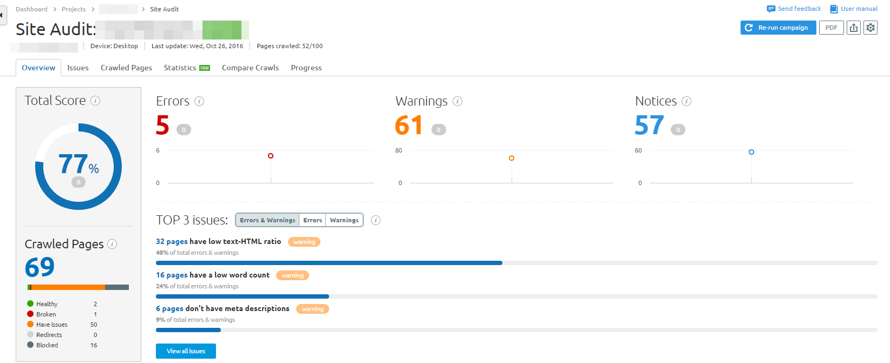890x363 pixels.
Task: Open the settings gear icon
Action: 871,28
